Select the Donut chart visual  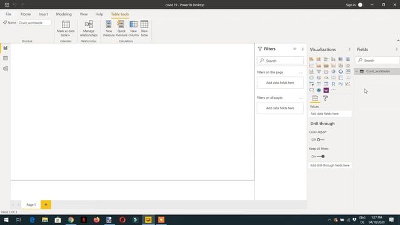pyautogui.click(x=341, y=72)
